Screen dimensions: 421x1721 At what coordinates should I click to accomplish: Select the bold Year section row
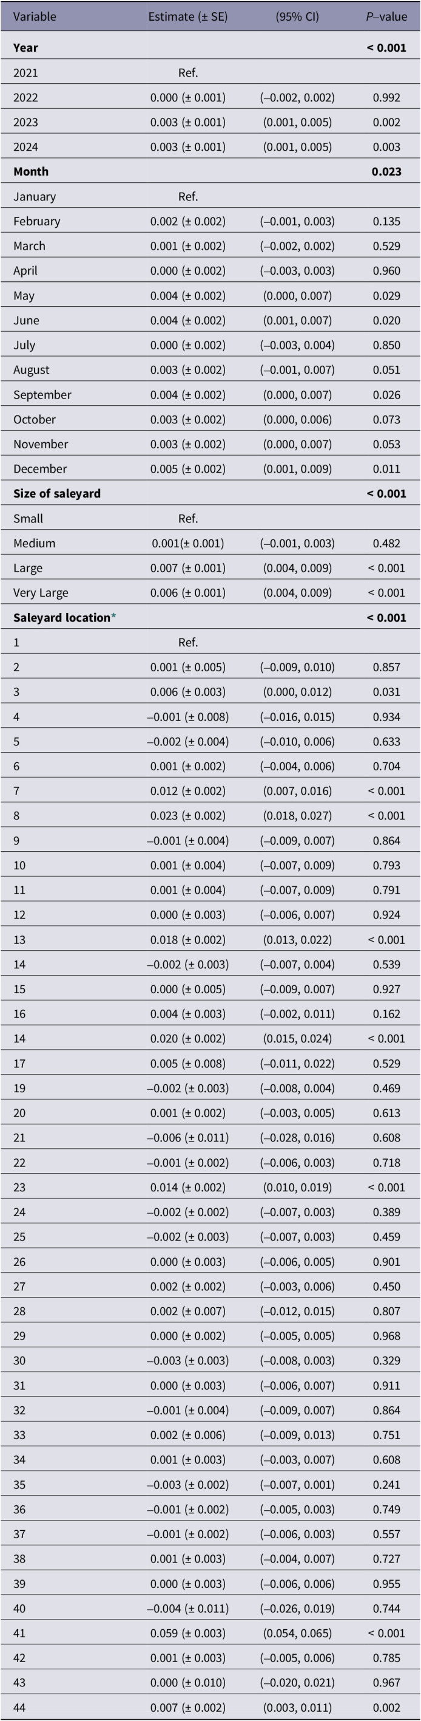point(210,47)
